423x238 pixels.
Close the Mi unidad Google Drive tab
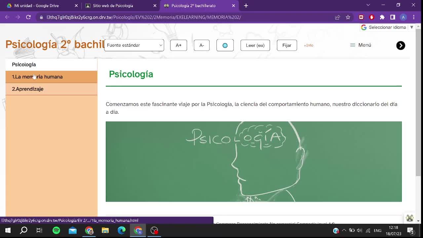(x=76, y=6)
